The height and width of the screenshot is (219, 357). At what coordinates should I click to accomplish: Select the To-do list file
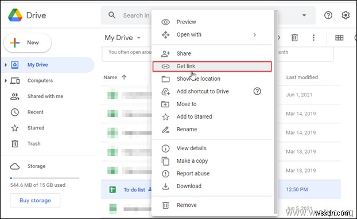134,190
